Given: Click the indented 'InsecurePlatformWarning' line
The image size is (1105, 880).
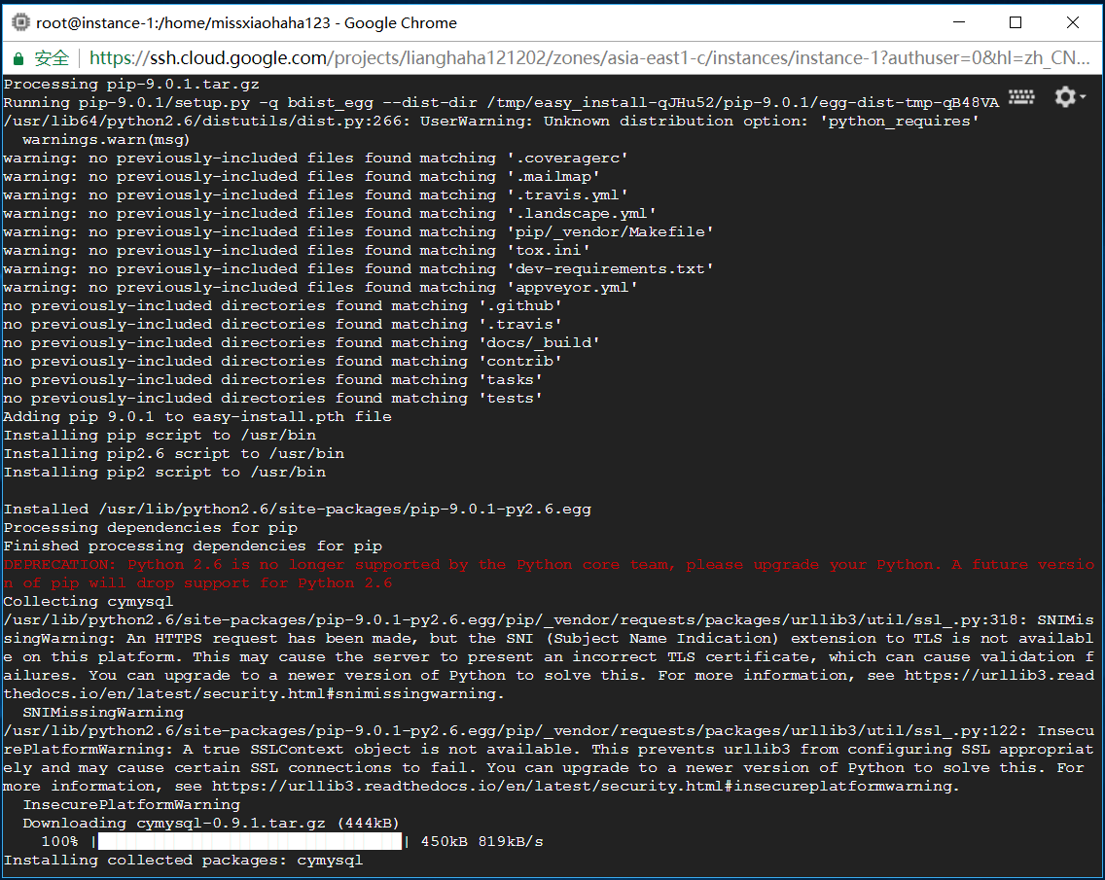Looking at the screenshot, I should [x=131, y=804].
